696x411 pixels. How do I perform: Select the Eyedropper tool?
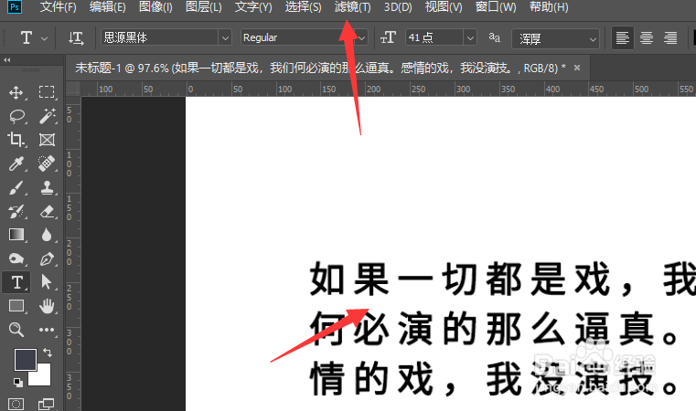tap(16, 163)
